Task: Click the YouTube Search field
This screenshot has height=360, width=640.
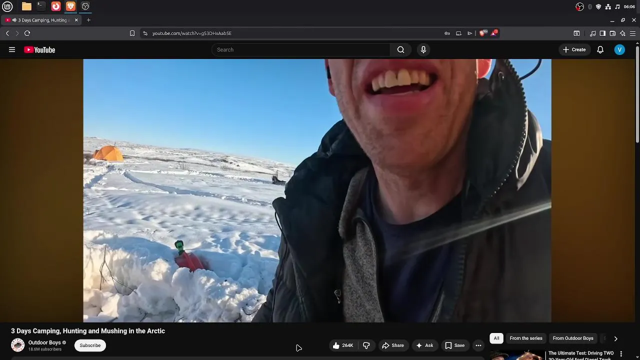Action: [x=300, y=49]
